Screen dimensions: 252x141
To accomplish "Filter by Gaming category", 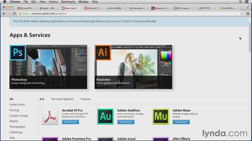I will tap(14, 110).
